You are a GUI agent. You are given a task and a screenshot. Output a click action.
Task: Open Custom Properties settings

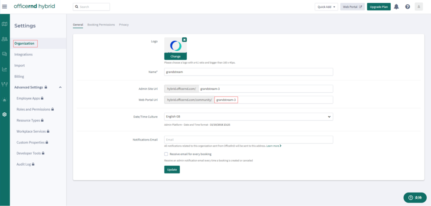[x=30, y=142]
